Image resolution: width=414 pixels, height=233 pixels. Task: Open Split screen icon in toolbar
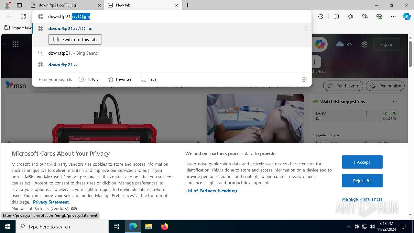(x=336, y=17)
